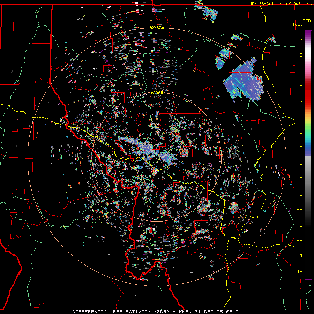Click the TH label on the legend

click(300, 272)
